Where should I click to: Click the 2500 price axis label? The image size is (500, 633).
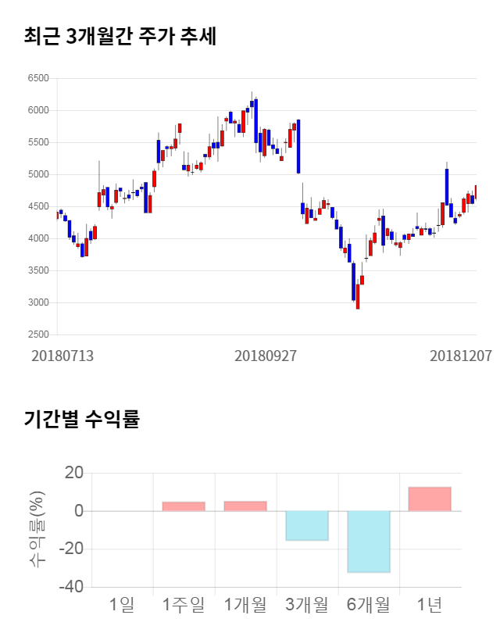(37, 334)
